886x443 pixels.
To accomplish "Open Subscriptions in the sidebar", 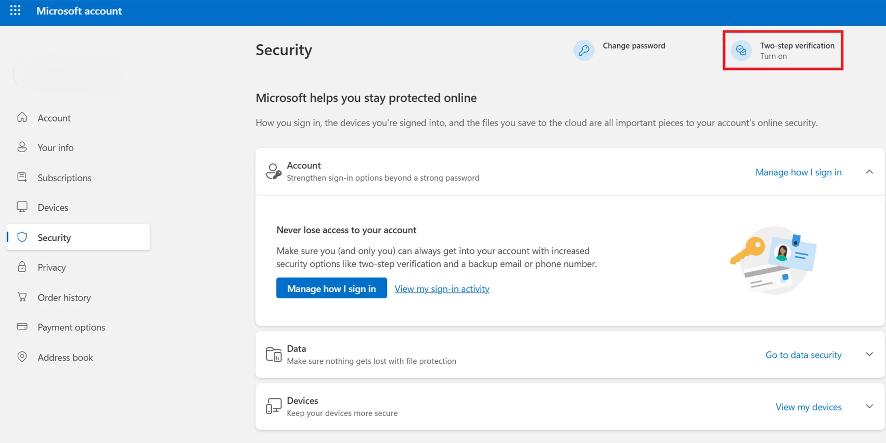I will 64,178.
